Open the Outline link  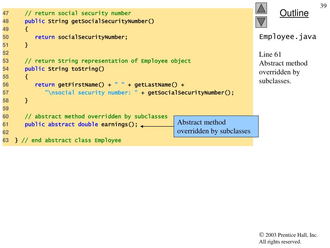pos(294,13)
